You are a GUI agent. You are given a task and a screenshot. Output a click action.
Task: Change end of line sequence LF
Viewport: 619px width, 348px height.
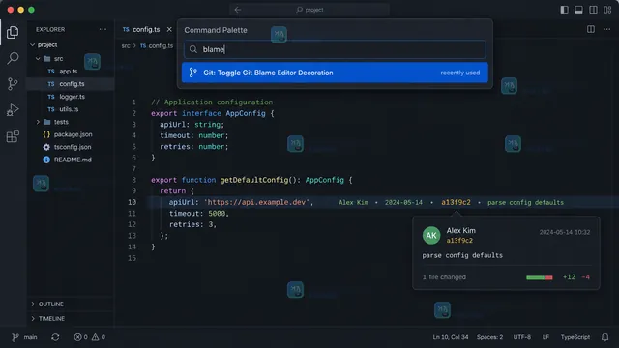click(x=545, y=337)
